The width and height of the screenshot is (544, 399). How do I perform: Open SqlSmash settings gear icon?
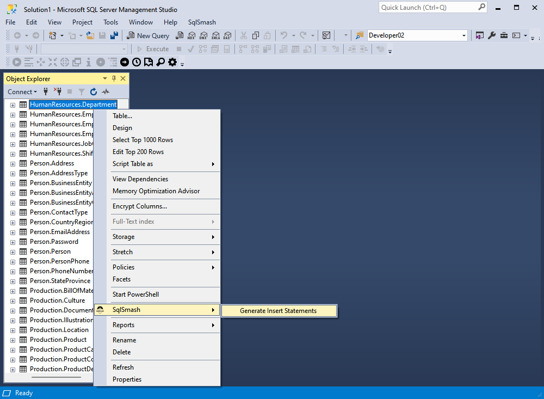[172, 62]
